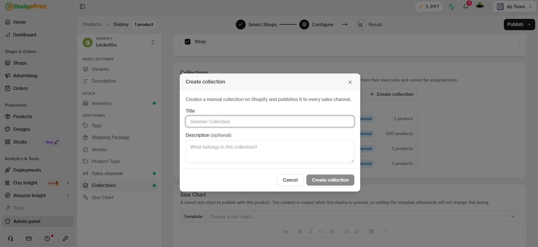This screenshot has width=538, height=247.
Task: Click the undo icon in editor
Action: [386, 231]
